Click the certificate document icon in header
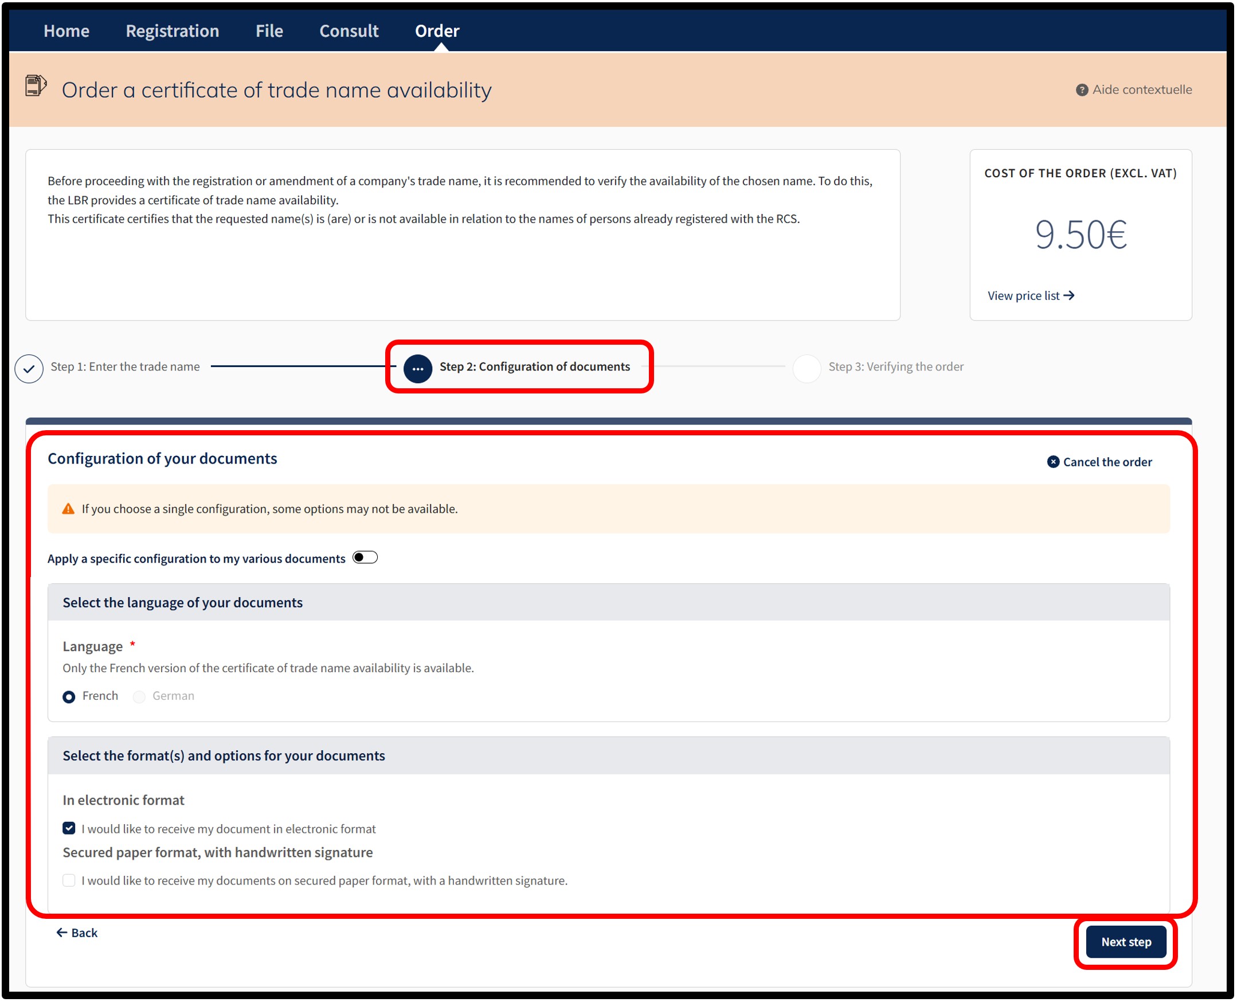This screenshot has height=1002, width=1237. point(36,86)
